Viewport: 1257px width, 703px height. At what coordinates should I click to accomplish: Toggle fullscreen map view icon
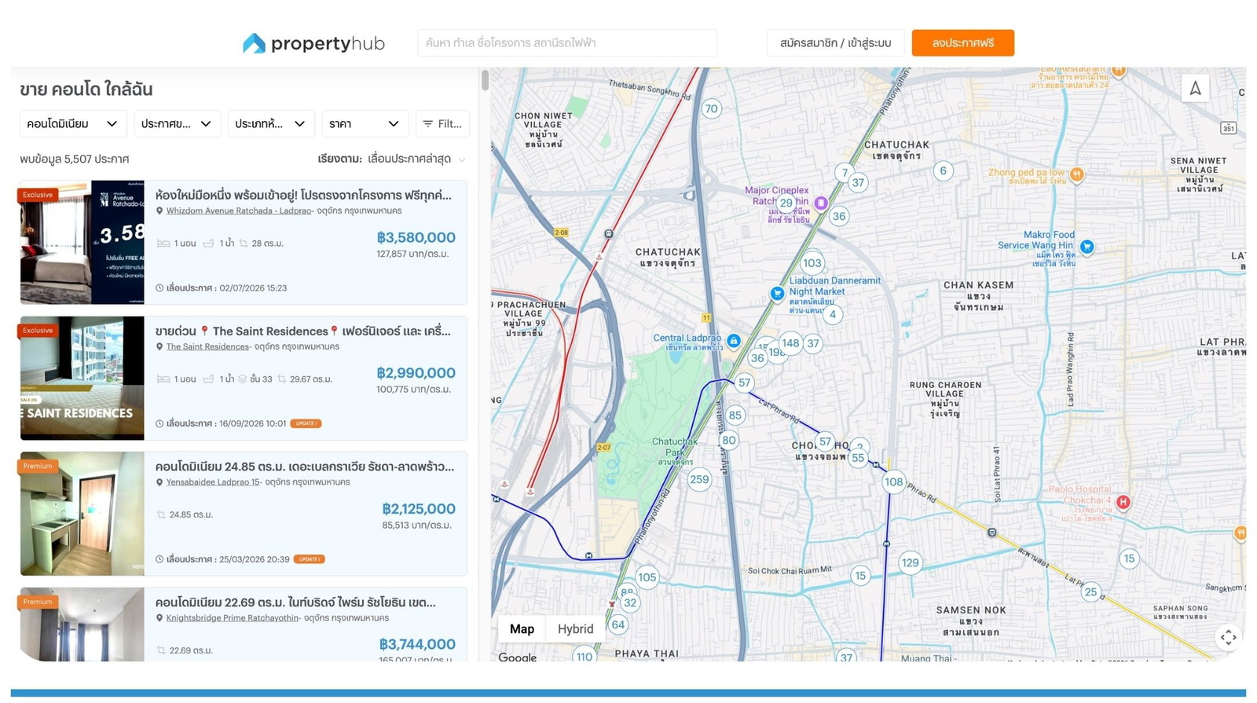[1228, 637]
